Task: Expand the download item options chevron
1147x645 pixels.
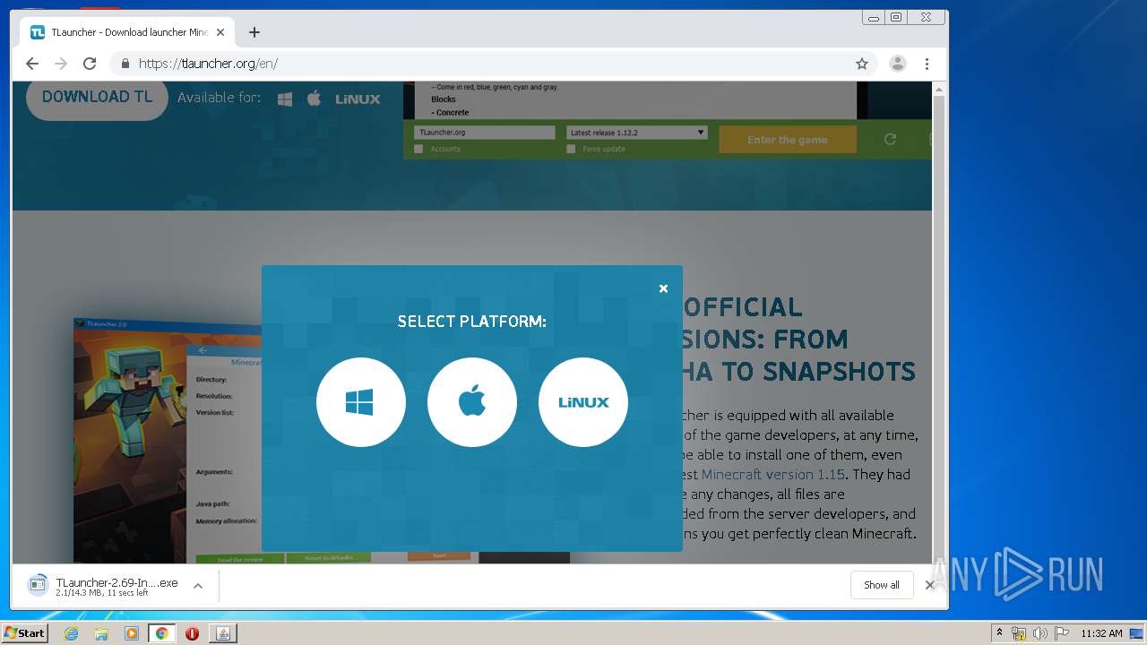Action: pyautogui.click(x=198, y=586)
